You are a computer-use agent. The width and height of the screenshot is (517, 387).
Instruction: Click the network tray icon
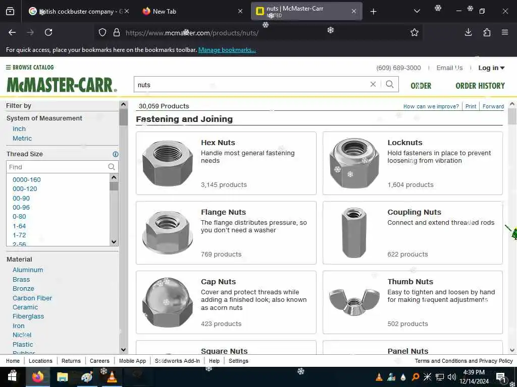click(x=440, y=377)
